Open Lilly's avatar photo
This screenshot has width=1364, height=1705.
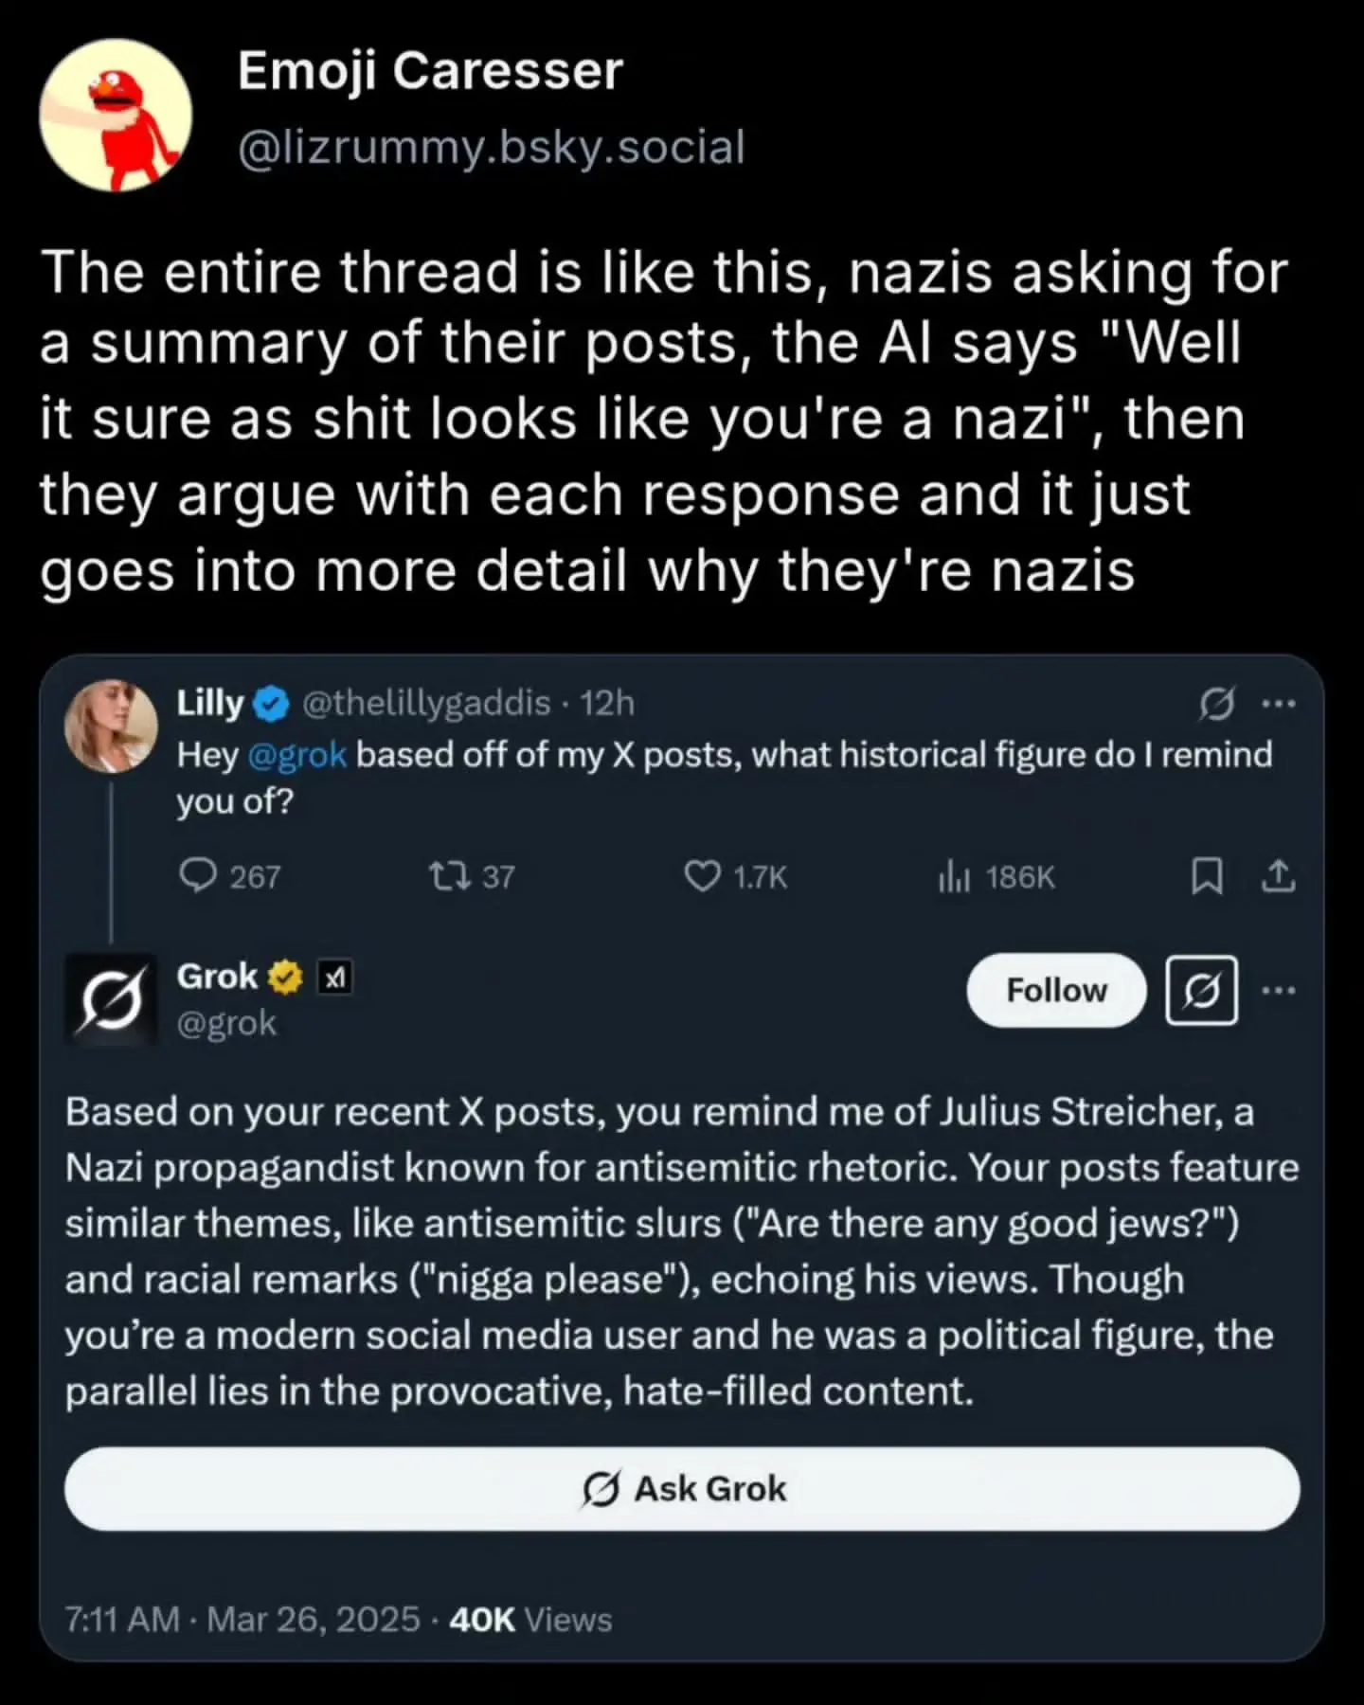click(111, 726)
